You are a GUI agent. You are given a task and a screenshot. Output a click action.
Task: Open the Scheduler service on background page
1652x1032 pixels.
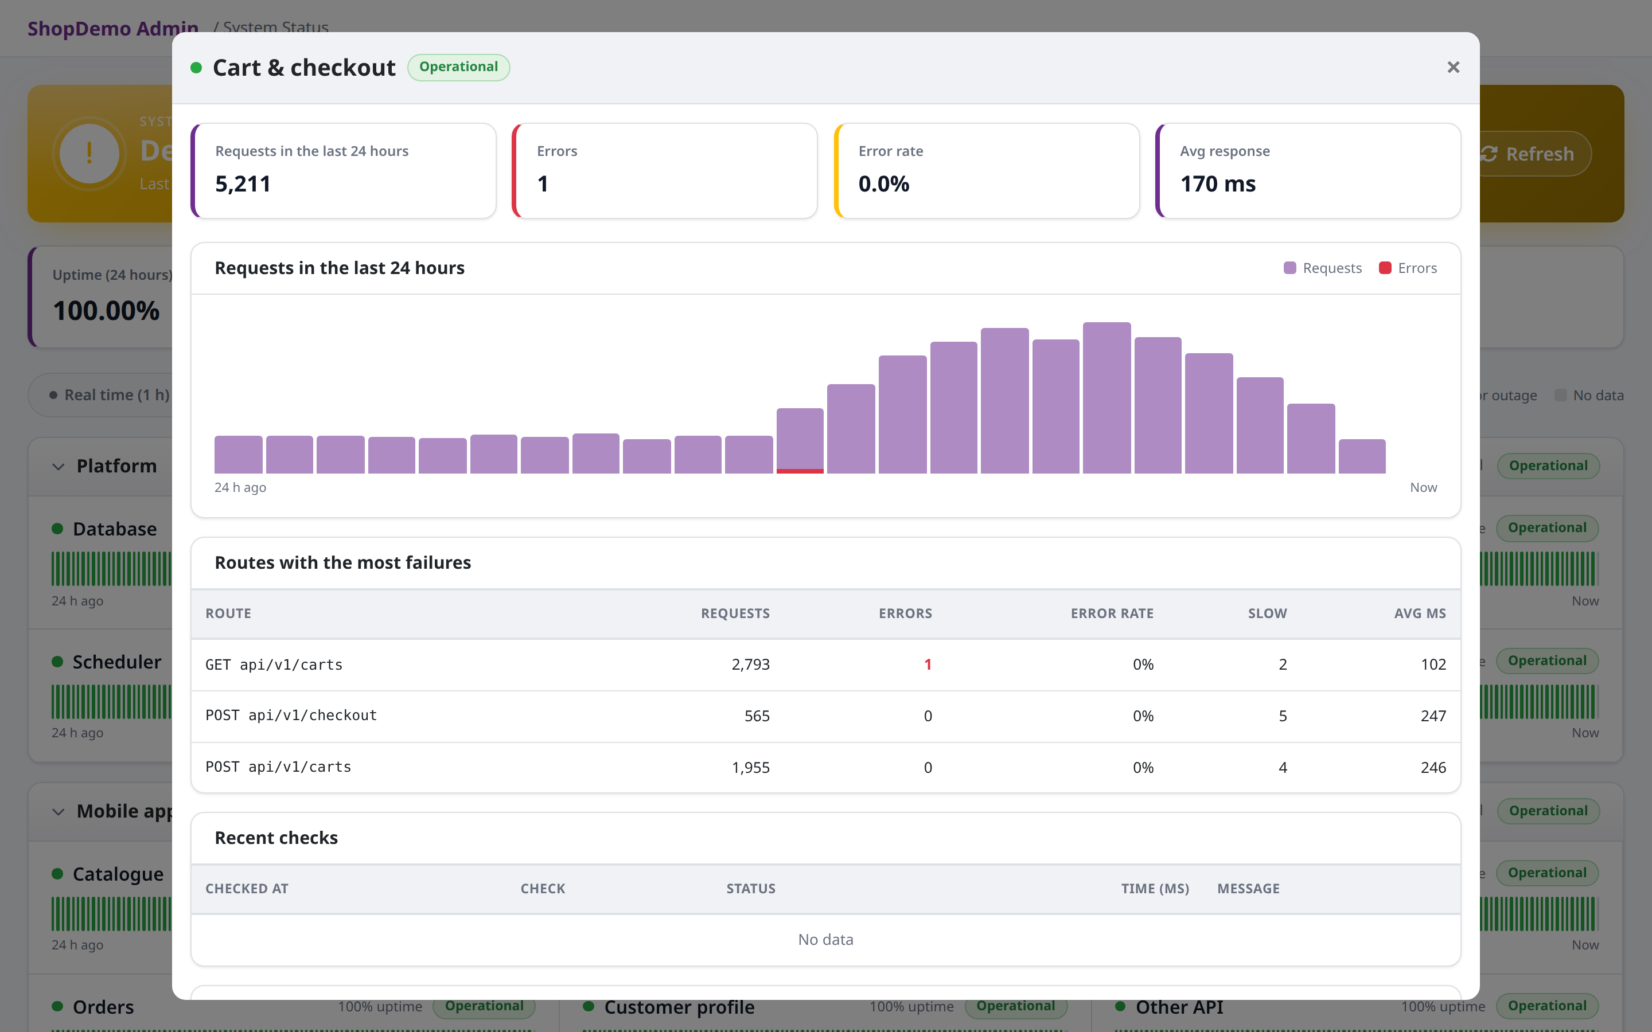pos(117,662)
